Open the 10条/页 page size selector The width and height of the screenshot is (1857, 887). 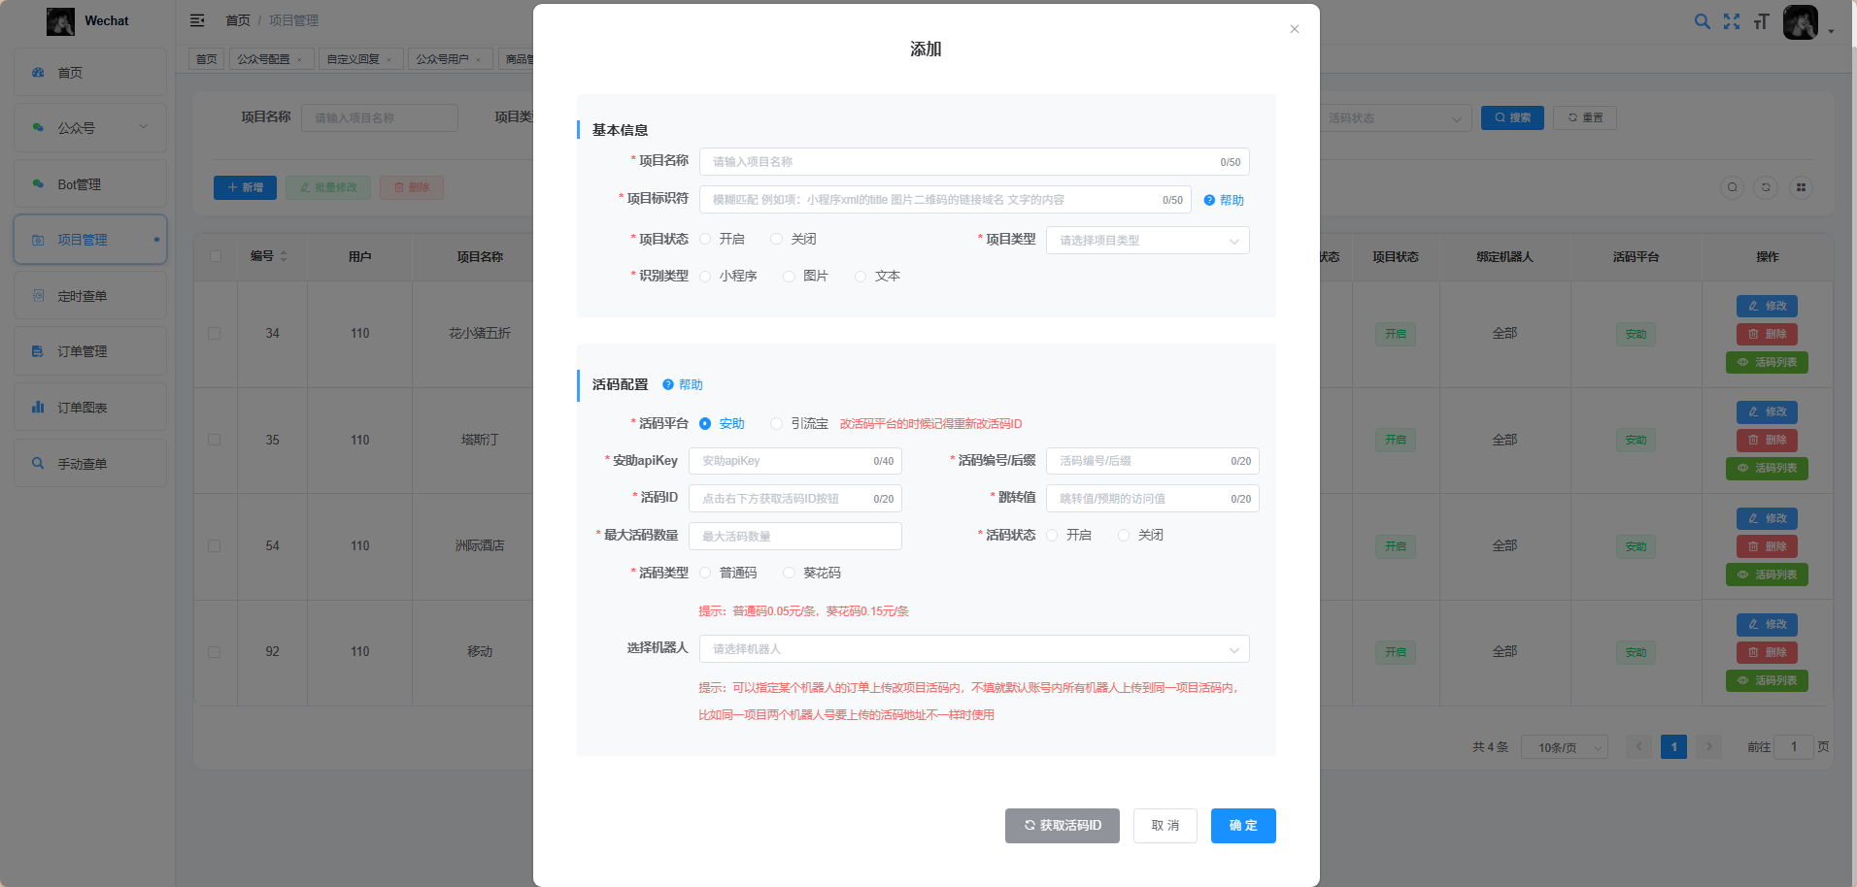coord(1564,747)
